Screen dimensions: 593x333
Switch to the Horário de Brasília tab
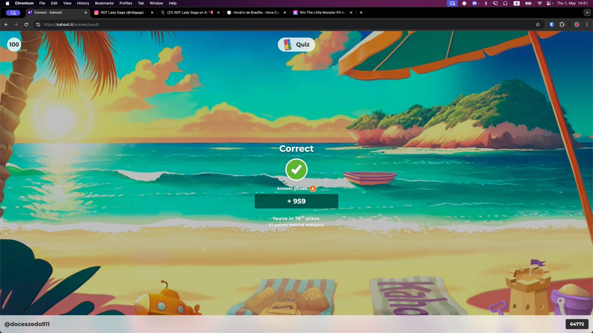click(256, 12)
